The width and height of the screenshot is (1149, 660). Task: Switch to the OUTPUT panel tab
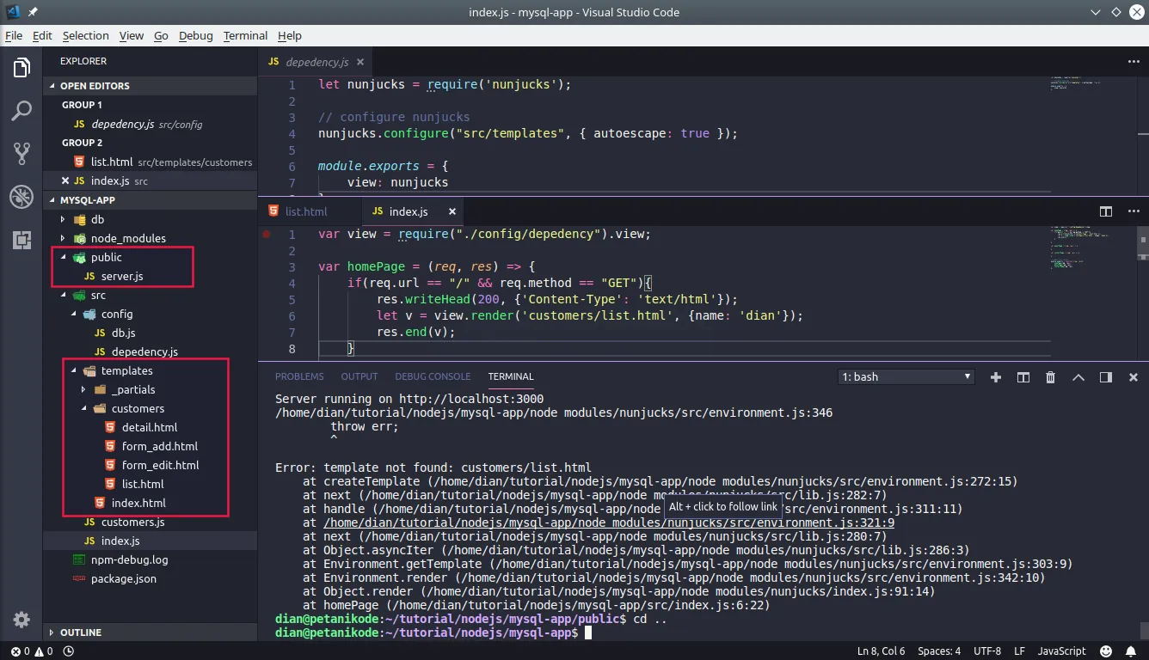click(359, 376)
